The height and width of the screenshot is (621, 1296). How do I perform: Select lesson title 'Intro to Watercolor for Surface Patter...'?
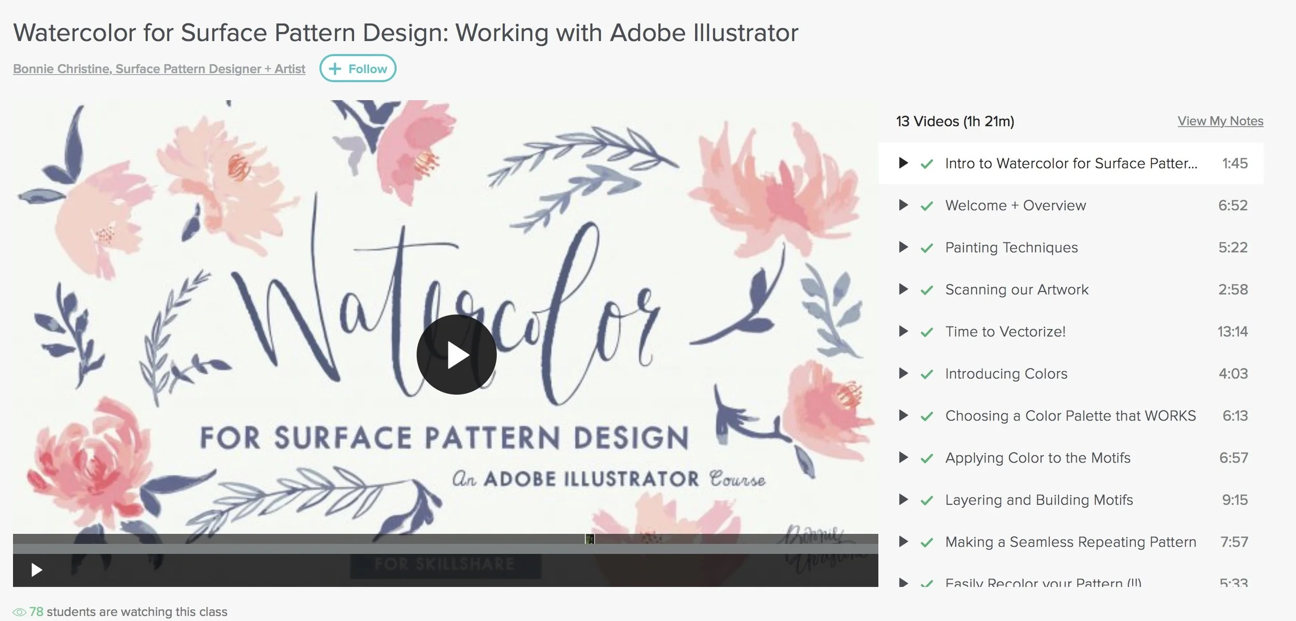click(x=1071, y=163)
